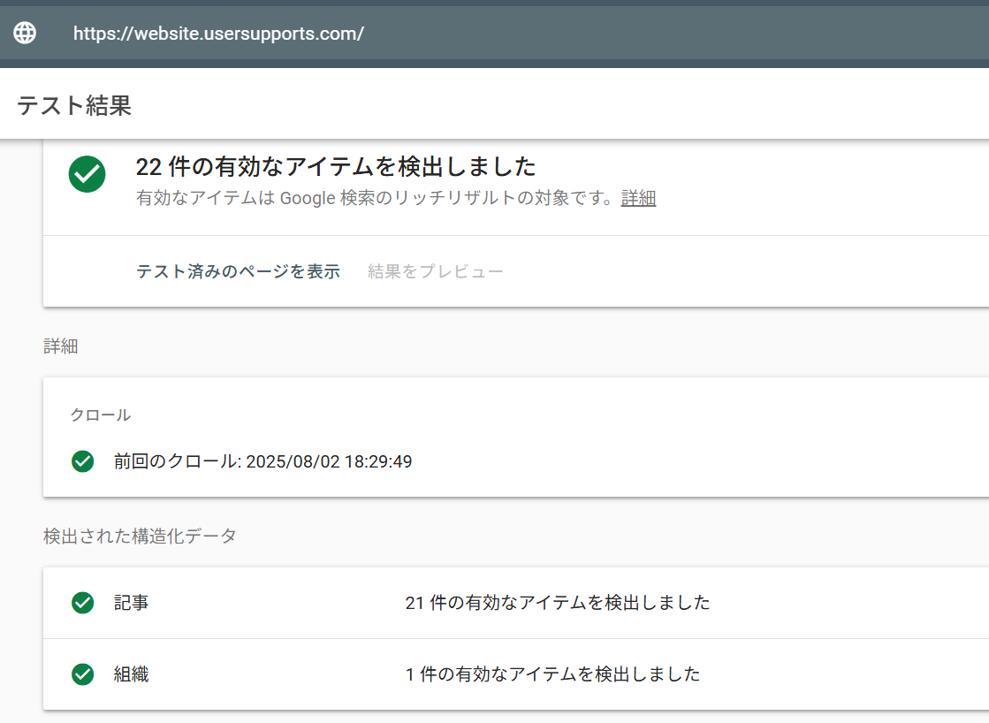989x723 pixels.
Task: Select the 前回のクロール timestamp text
Action: click(262, 461)
